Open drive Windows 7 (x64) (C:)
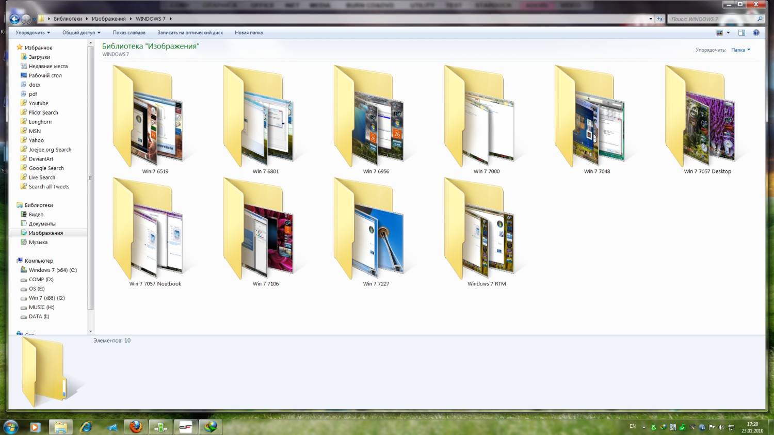The width and height of the screenshot is (774, 435). [53, 270]
